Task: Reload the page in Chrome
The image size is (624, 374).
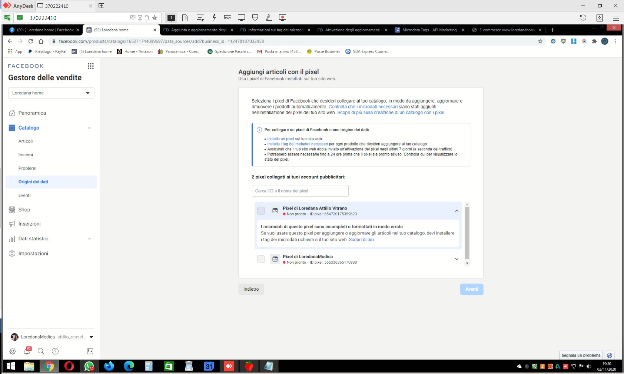Action: click(x=31, y=41)
